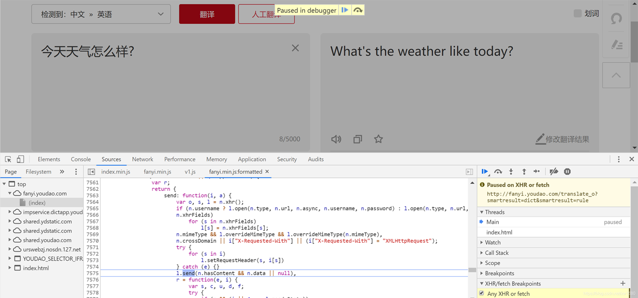Deactivate breakpoints using the toolbar icon

[x=554, y=172]
